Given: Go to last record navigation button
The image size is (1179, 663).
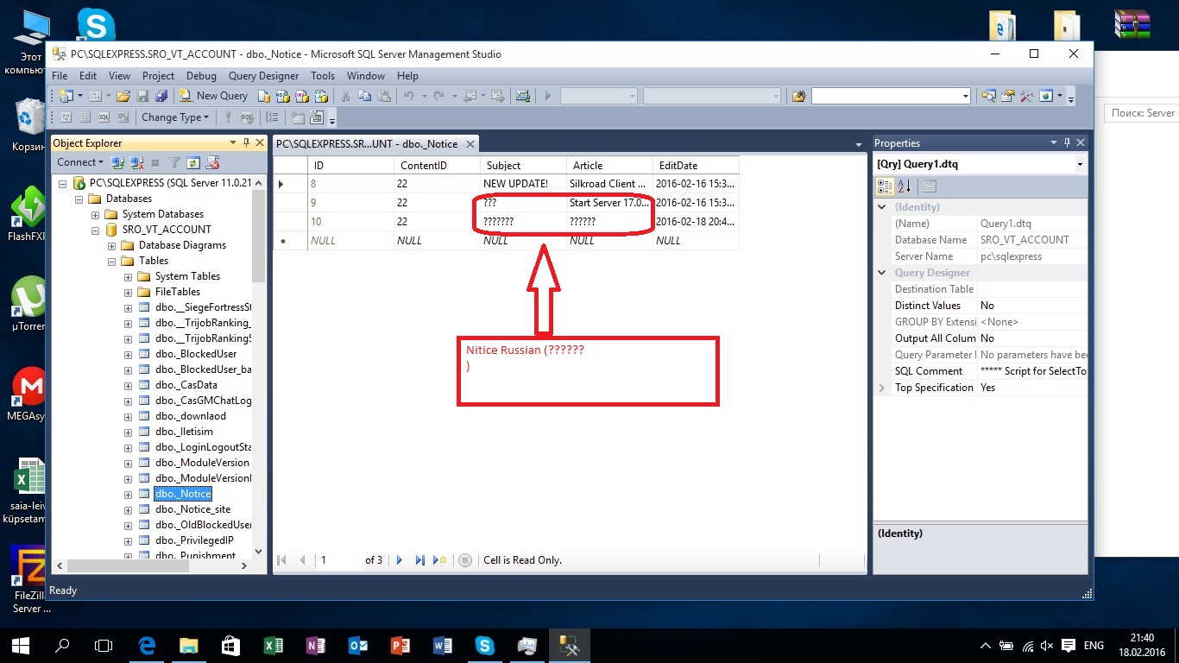Looking at the screenshot, I should click(x=419, y=560).
